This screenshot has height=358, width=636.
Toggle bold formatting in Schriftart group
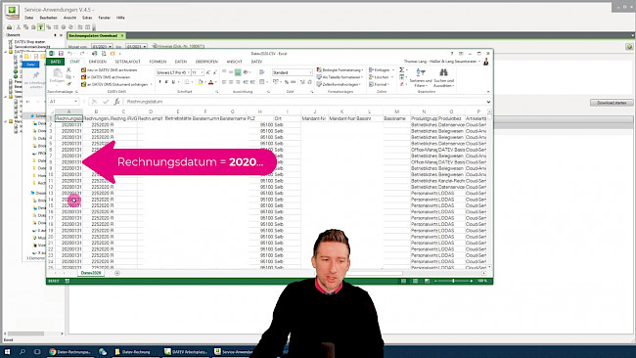tap(159, 82)
